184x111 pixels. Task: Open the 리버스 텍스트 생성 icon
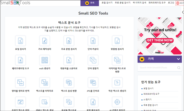click(x=45, y=102)
